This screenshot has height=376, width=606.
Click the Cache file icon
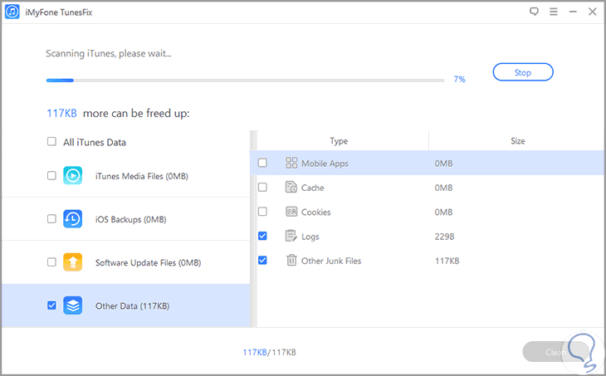point(291,188)
